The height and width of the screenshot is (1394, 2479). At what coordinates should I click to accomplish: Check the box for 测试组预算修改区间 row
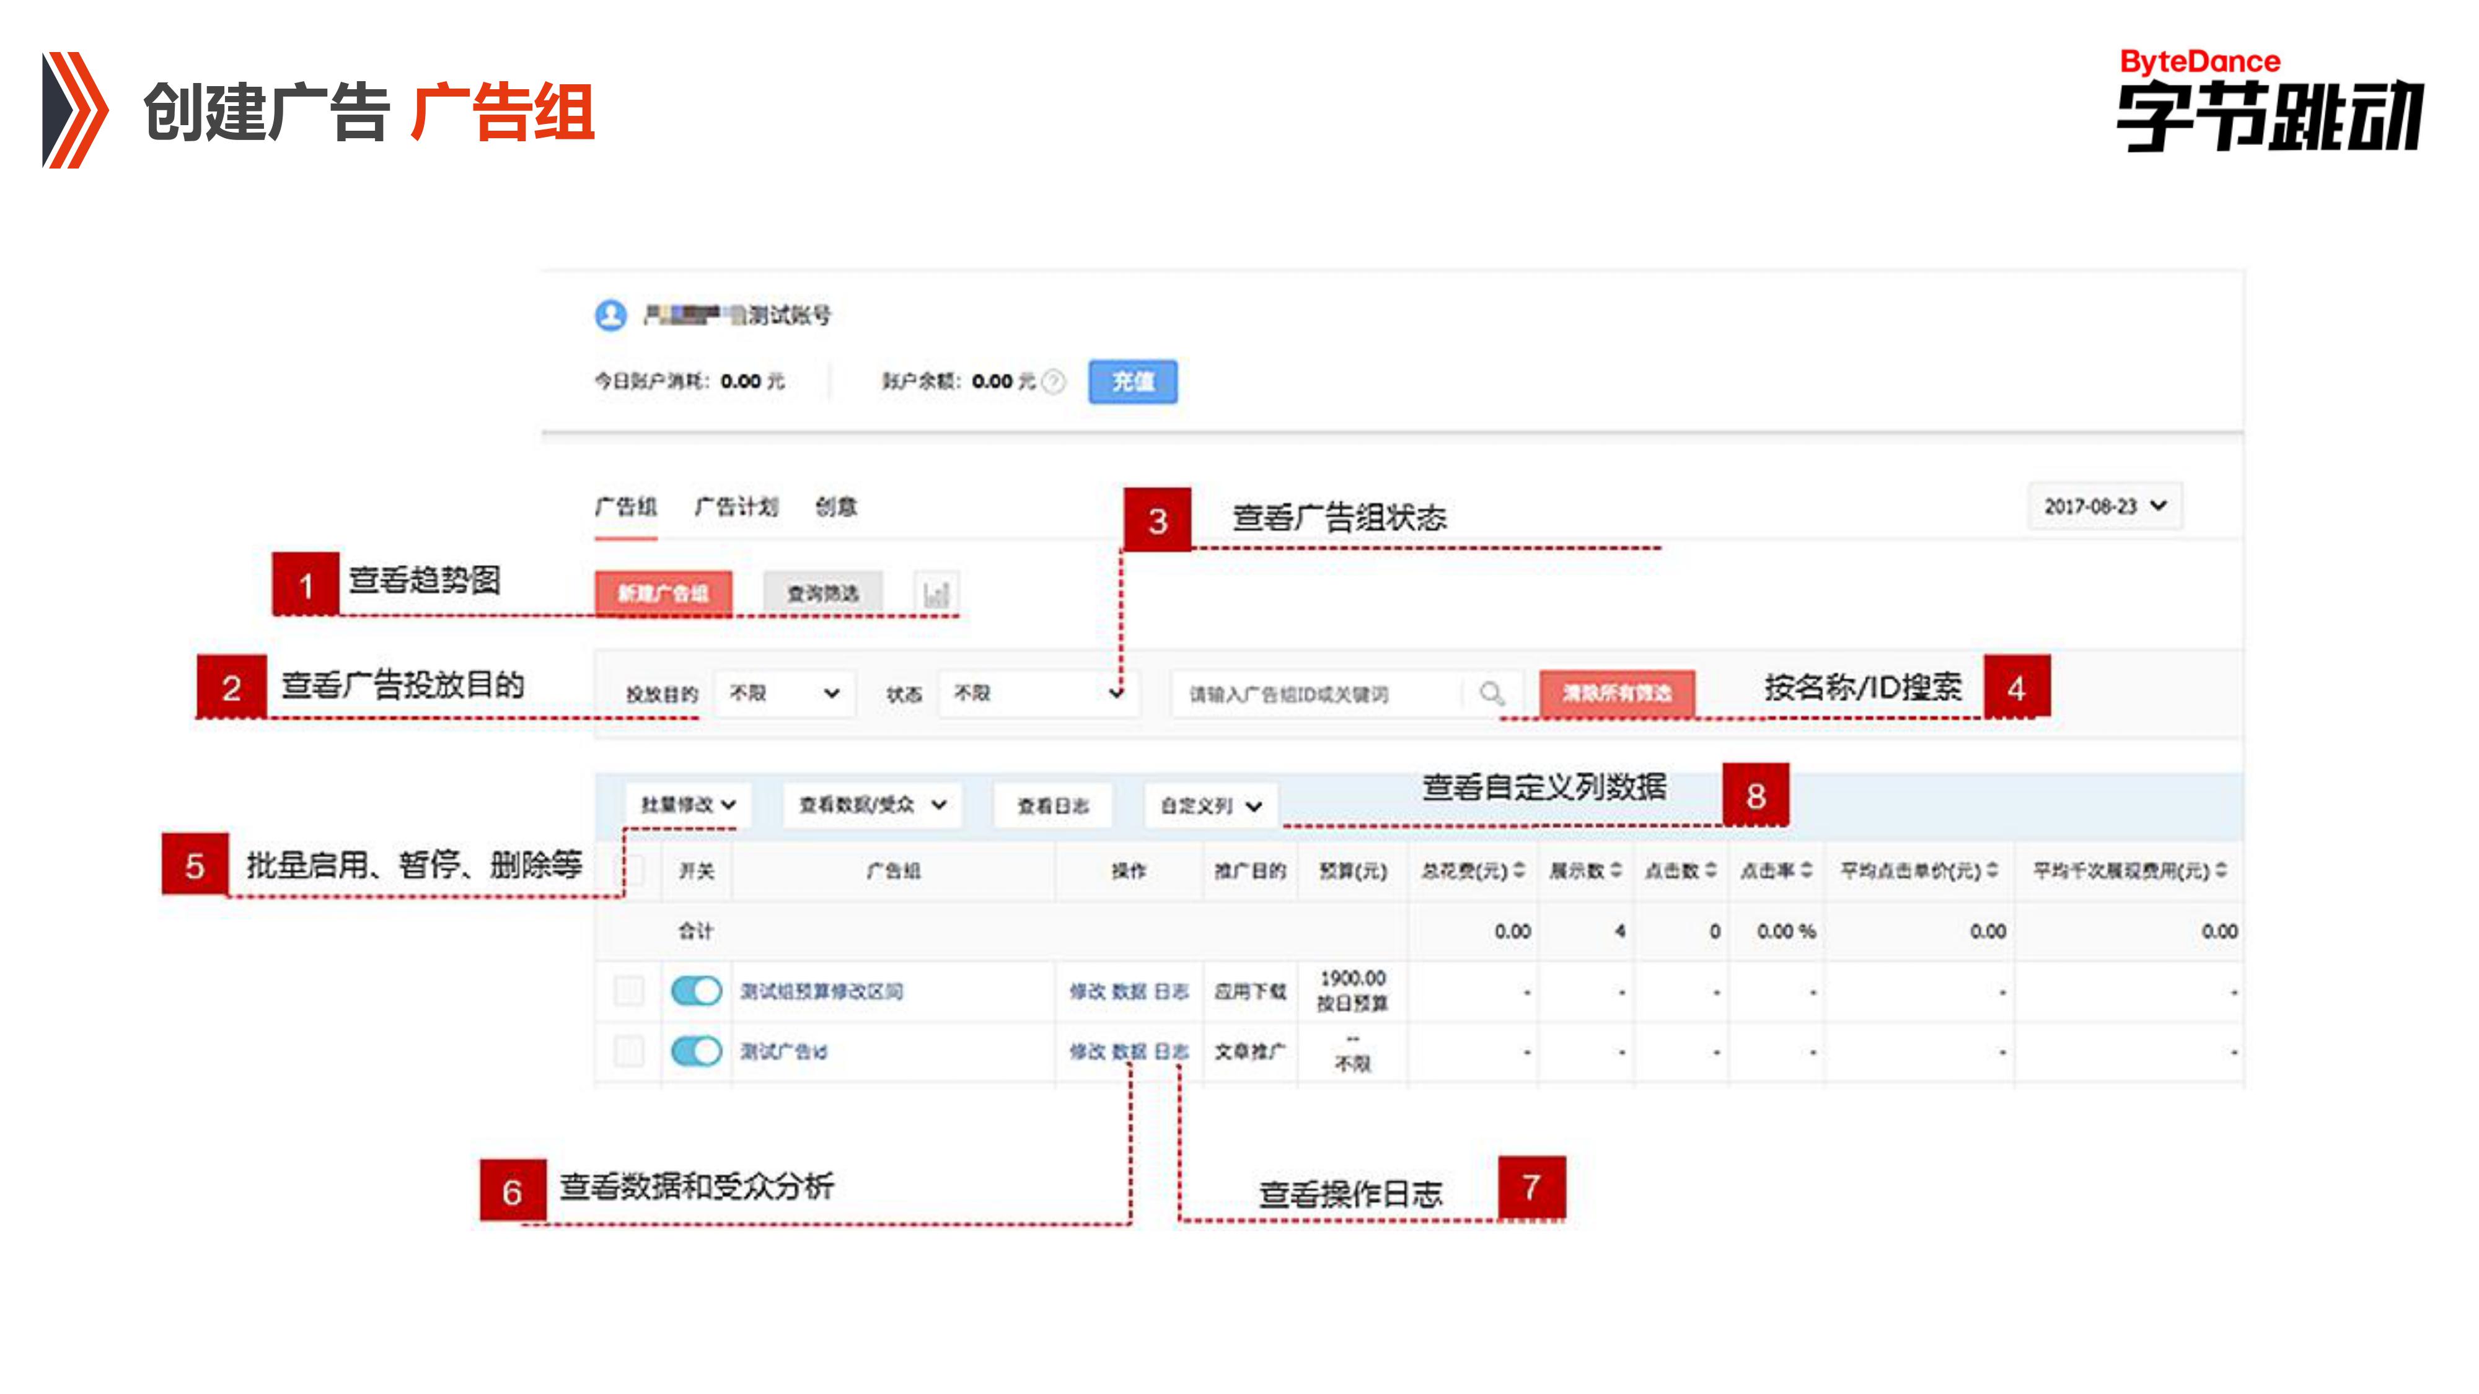(x=628, y=990)
